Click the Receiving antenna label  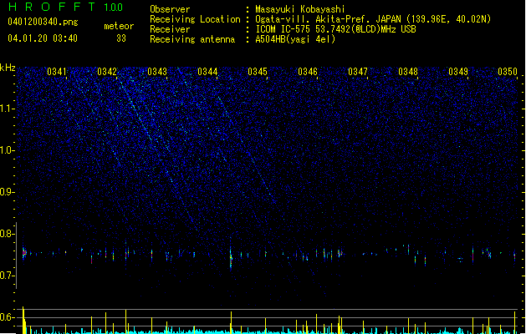tap(192, 39)
